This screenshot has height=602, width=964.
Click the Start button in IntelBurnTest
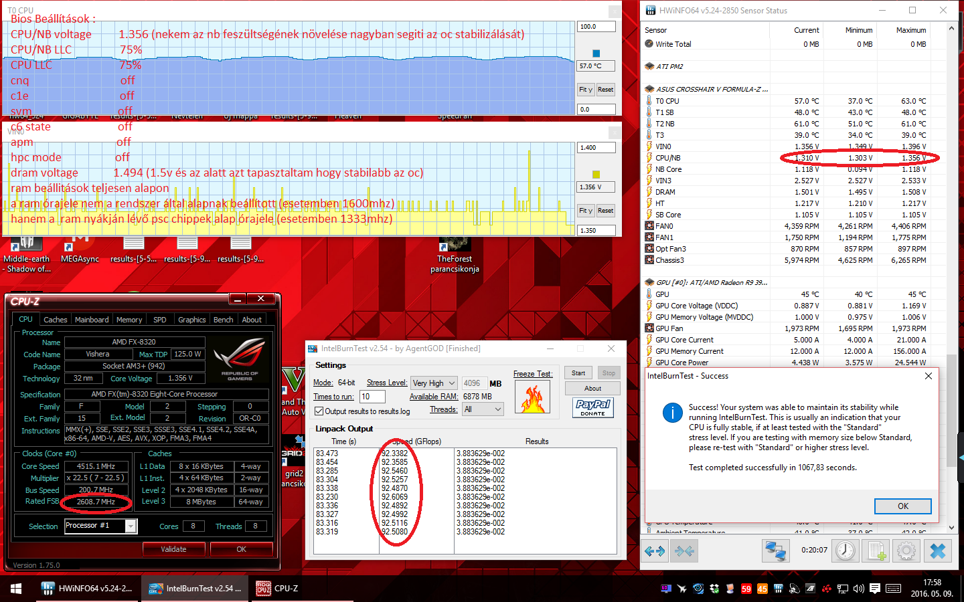(578, 373)
